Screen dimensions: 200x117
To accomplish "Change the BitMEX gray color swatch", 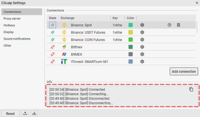I will click(130, 54).
